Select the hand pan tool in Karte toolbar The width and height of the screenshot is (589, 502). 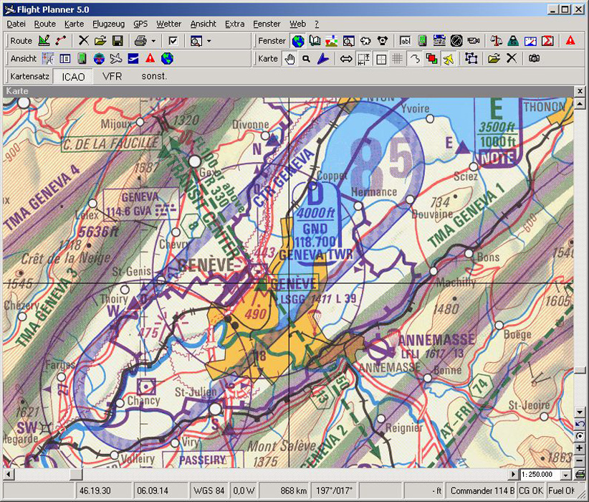click(x=289, y=58)
